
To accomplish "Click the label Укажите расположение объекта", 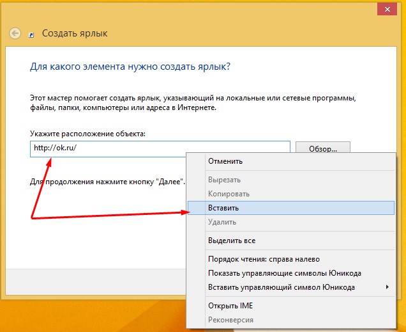I will 87,133.
